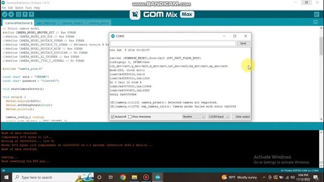Click the code editor scroll down arrow
The width and height of the screenshot is (324, 182).
pyautogui.click(x=321, y=119)
